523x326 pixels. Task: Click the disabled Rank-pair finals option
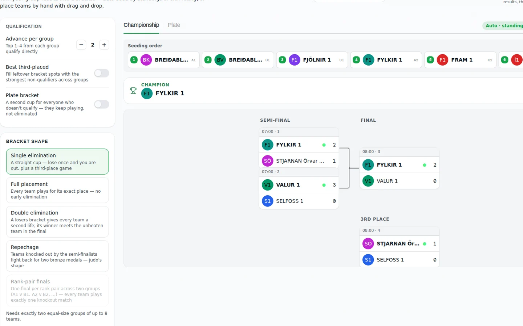57,291
